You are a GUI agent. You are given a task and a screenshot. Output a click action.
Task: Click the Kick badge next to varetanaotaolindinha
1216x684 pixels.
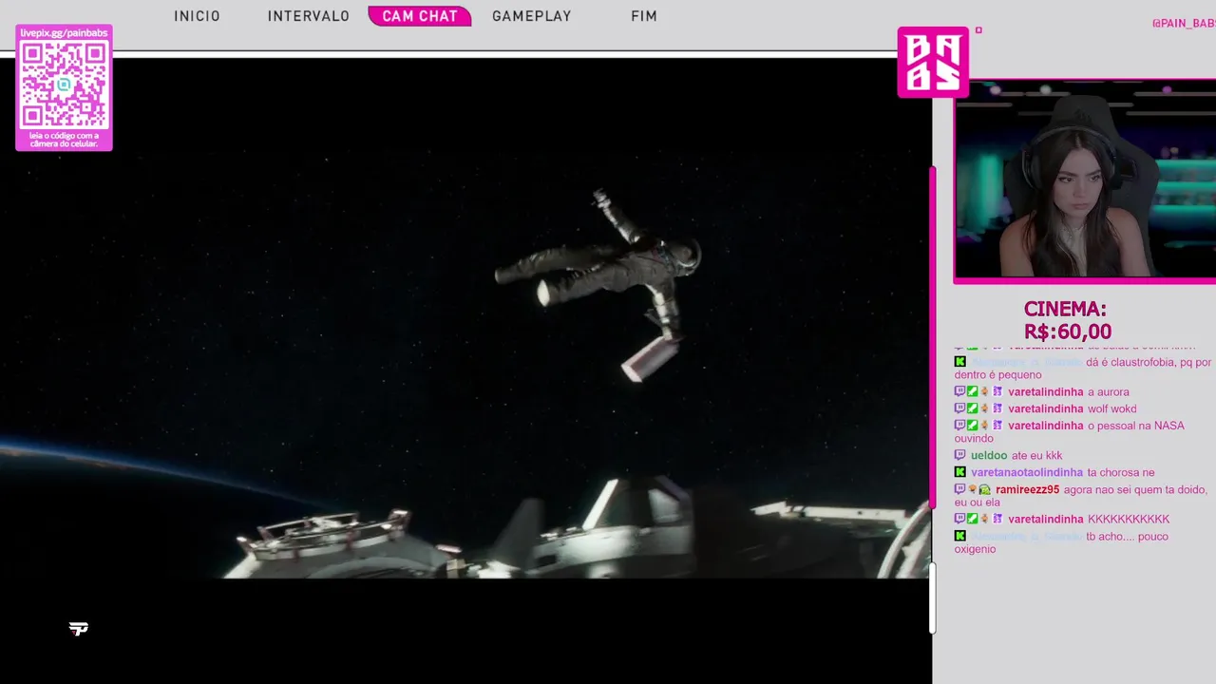click(x=960, y=472)
